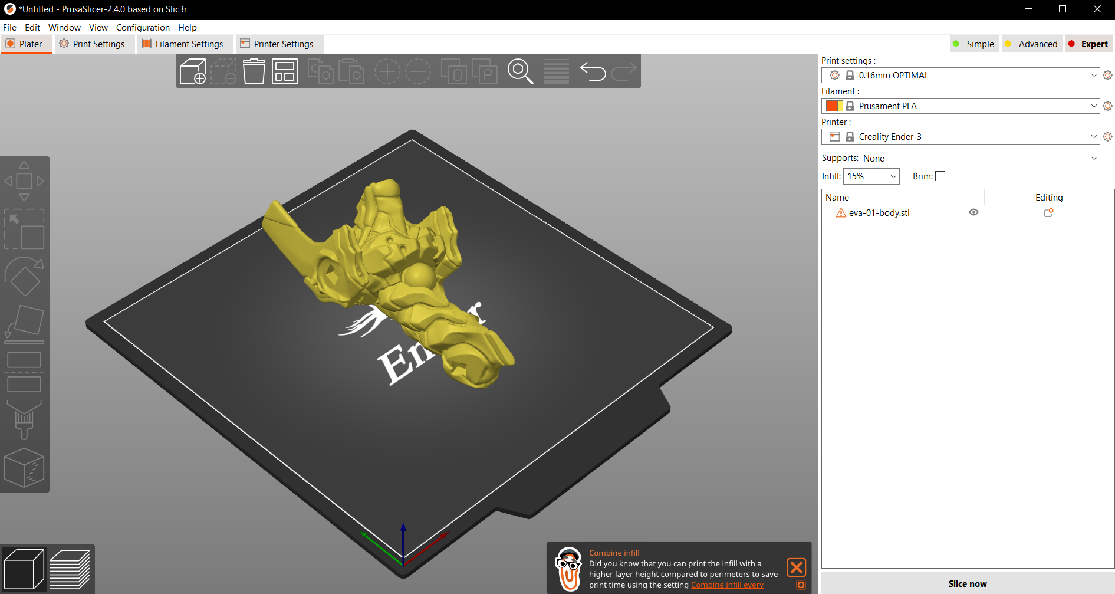The width and height of the screenshot is (1115, 594).
Task: Click the Editing column header
Action: point(1049,198)
